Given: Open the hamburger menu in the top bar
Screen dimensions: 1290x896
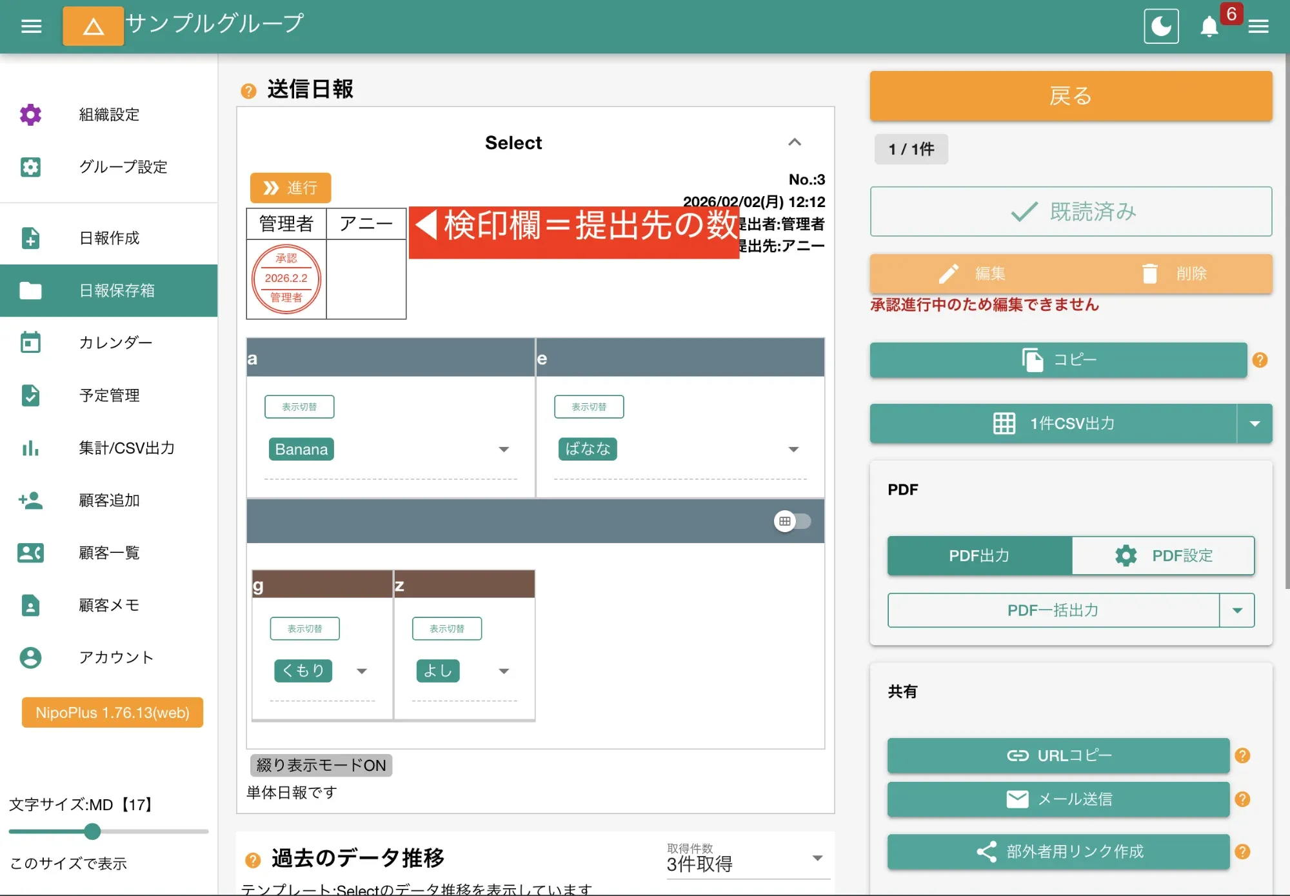Looking at the screenshot, I should [30, 26].
